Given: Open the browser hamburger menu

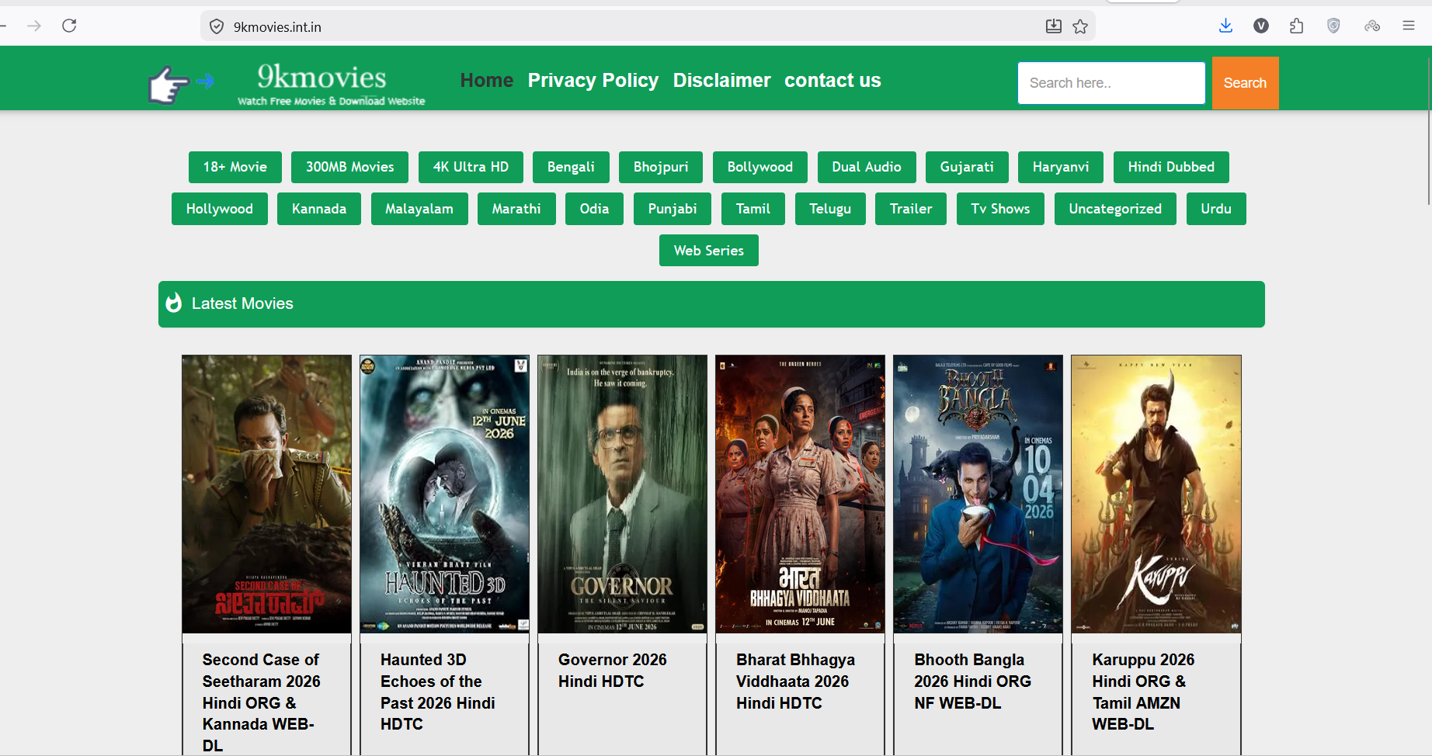Looking at the screenshot, I should click(1409, 26).
